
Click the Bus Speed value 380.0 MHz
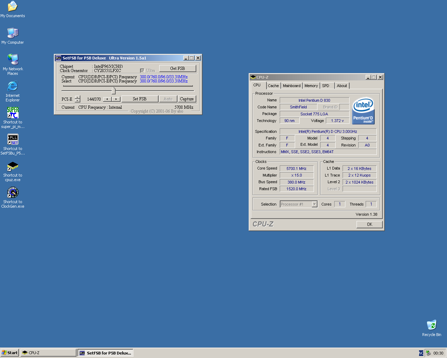[x=296, y=182]
